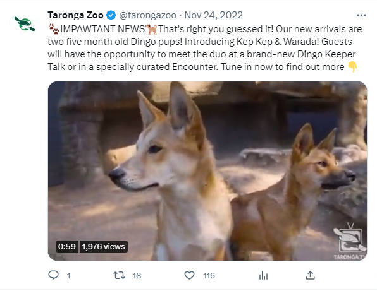377x291 pixels.
Task: Click the reply count number 1
Action: tap(69, 276)
